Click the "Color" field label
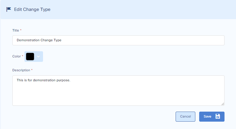Viewport: 236px width, 129px height. pyautogui.click(x=16, y=56)
